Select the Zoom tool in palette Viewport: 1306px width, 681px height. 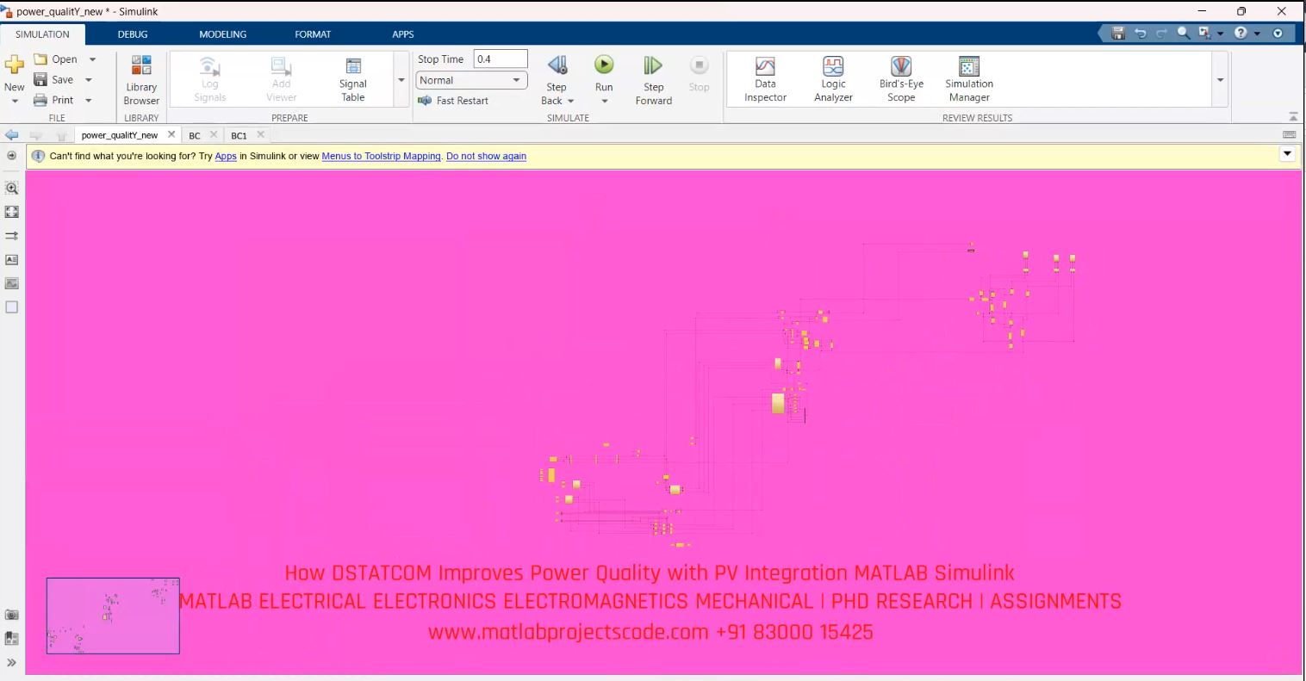pyautogui.click(x=12, y=188)
